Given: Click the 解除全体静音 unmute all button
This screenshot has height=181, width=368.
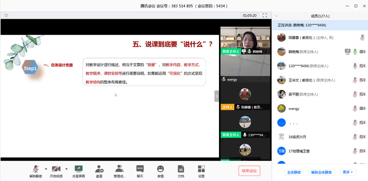Looking at the screenshot, I should pyautogui.click(x=321, y=172).
